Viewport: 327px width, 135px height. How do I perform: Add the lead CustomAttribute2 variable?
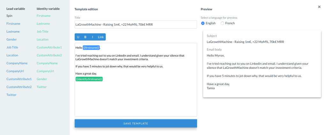click(x=19, y=87)
